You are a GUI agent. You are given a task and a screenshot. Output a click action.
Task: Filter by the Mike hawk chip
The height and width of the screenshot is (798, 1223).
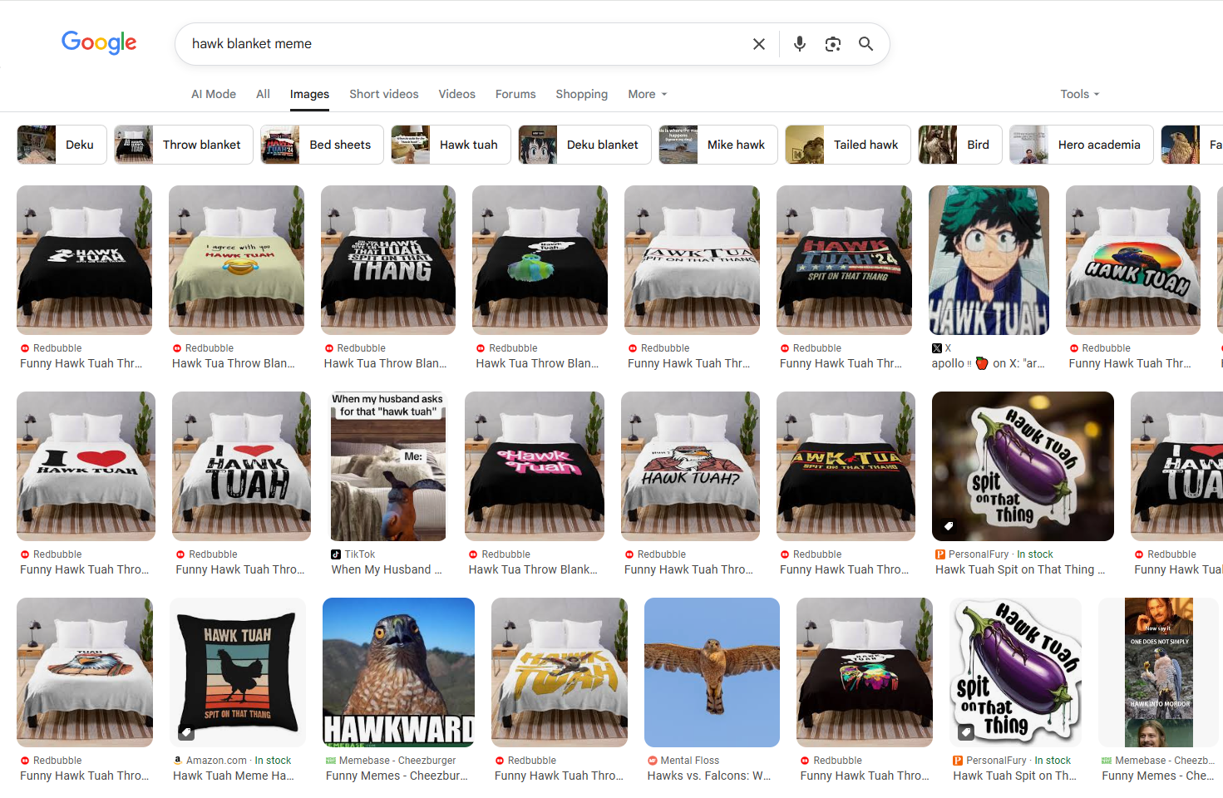[x=718, y=145]
